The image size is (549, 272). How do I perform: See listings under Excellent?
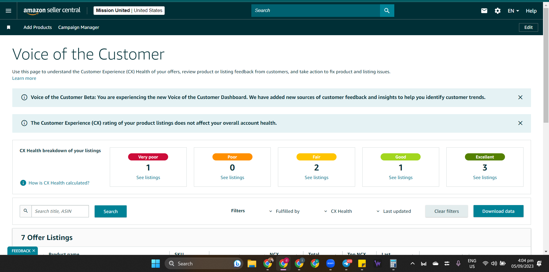485,178
